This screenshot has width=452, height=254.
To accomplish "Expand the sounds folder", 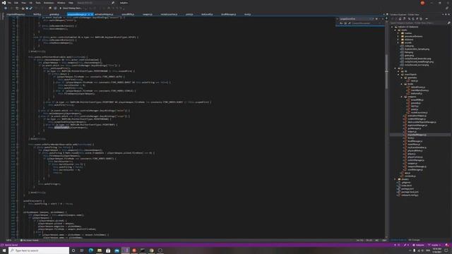I will pyautogui.click(x=399, y=43).
